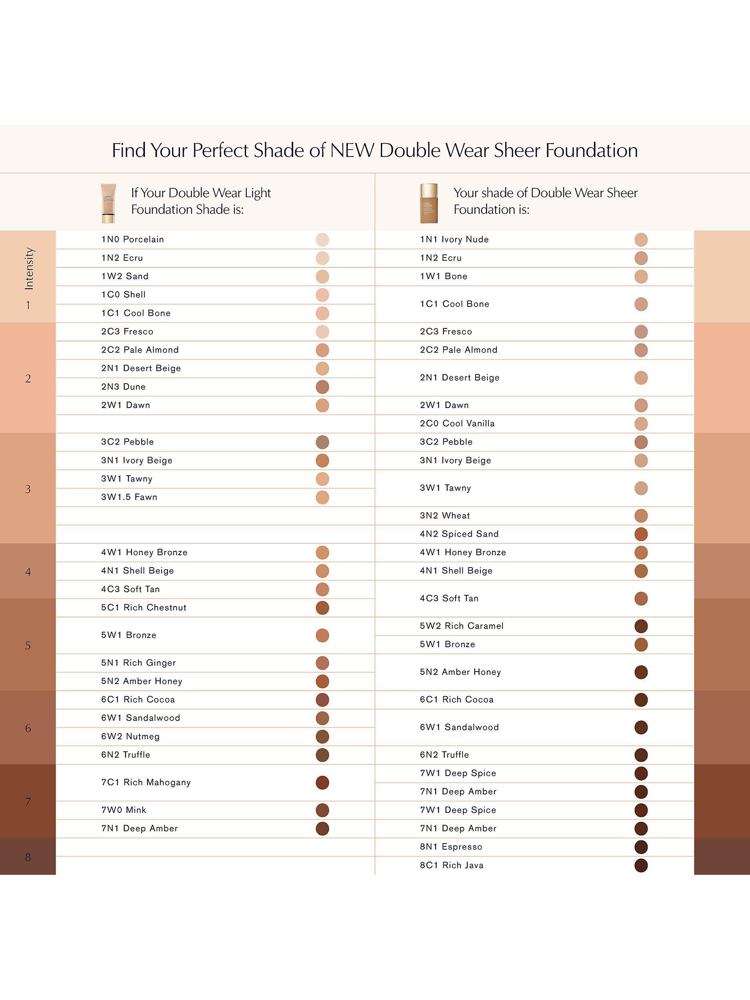750x1000 pixels.
Task: Click intensity level 3 on left band
Action: [28, 489]
